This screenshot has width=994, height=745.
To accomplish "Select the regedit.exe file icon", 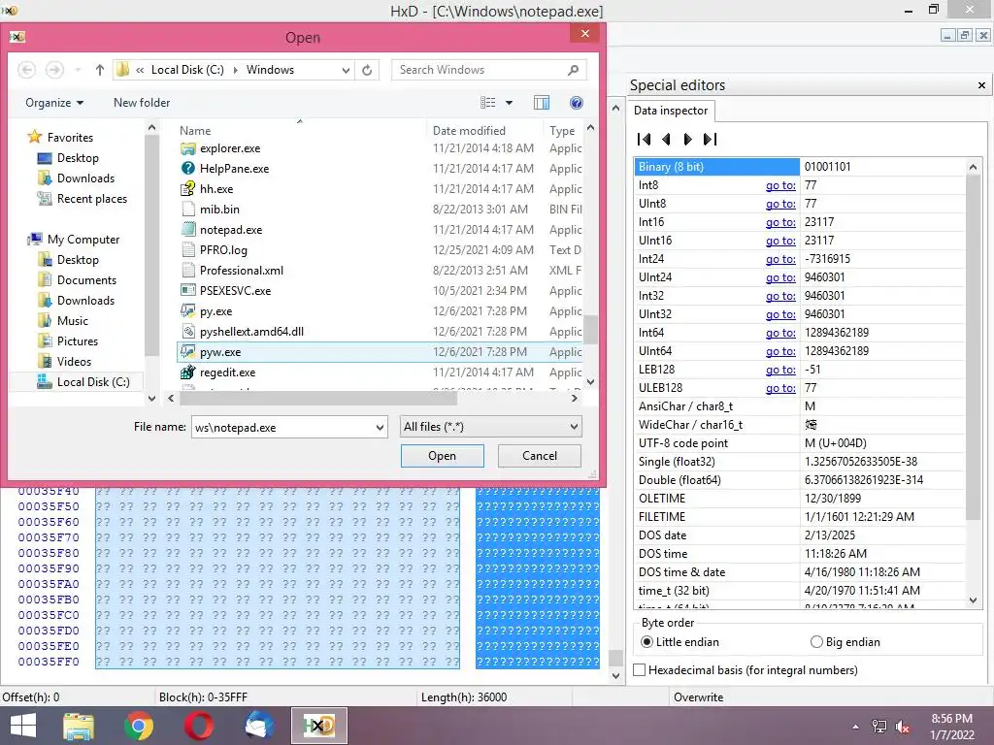I will (x=187, y=372).
